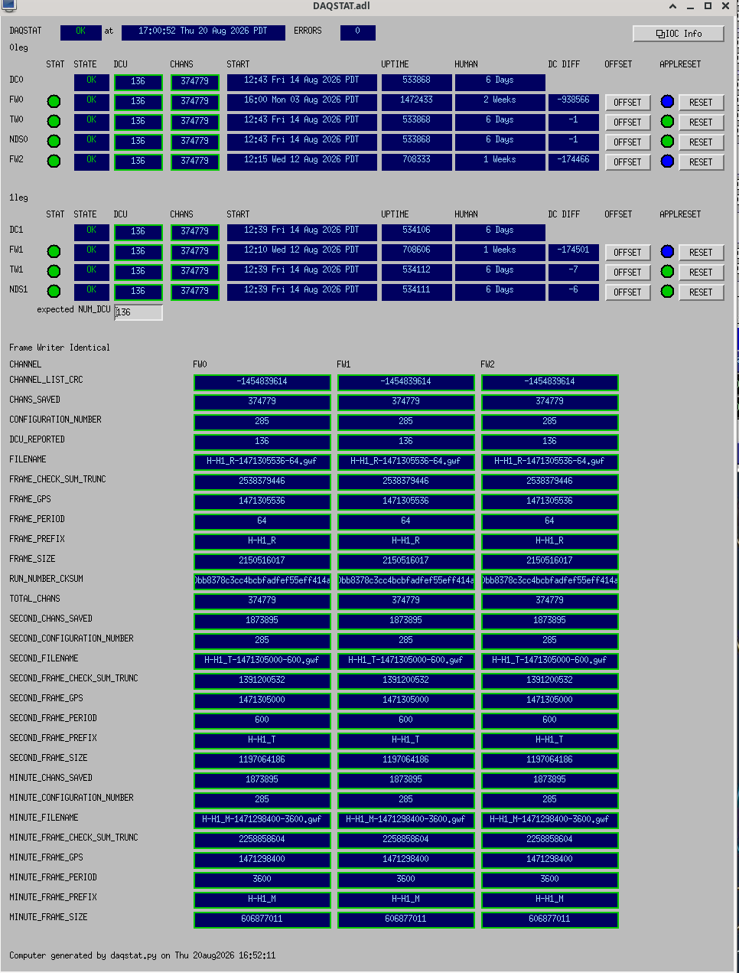Click TW1 green STAT indicator
The image size is (739, 973).
click(54, 271)
